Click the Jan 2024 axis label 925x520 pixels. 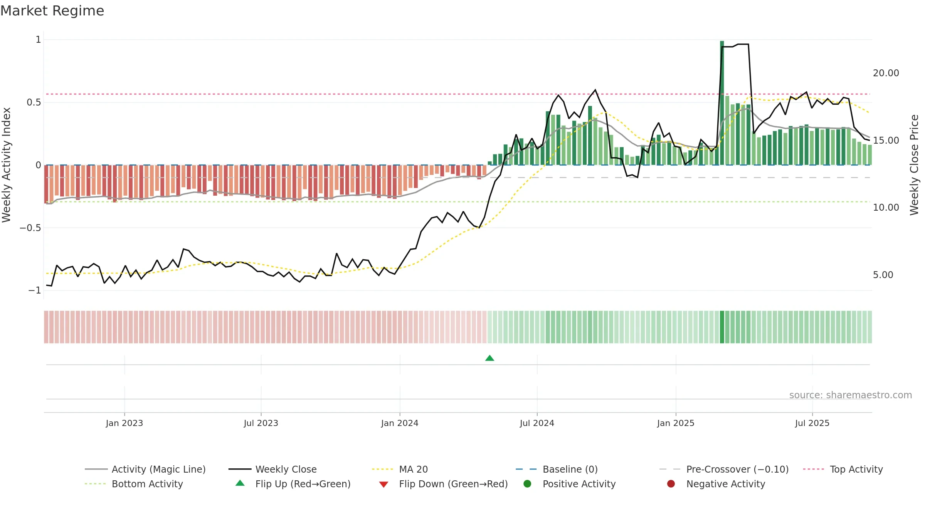400,423
